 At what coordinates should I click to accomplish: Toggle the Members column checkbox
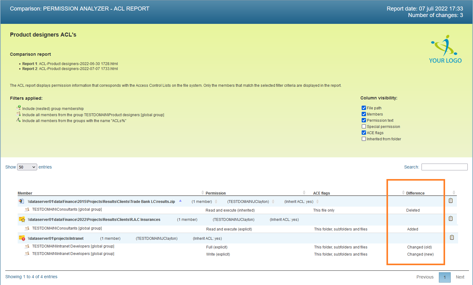tap(364, 114)
